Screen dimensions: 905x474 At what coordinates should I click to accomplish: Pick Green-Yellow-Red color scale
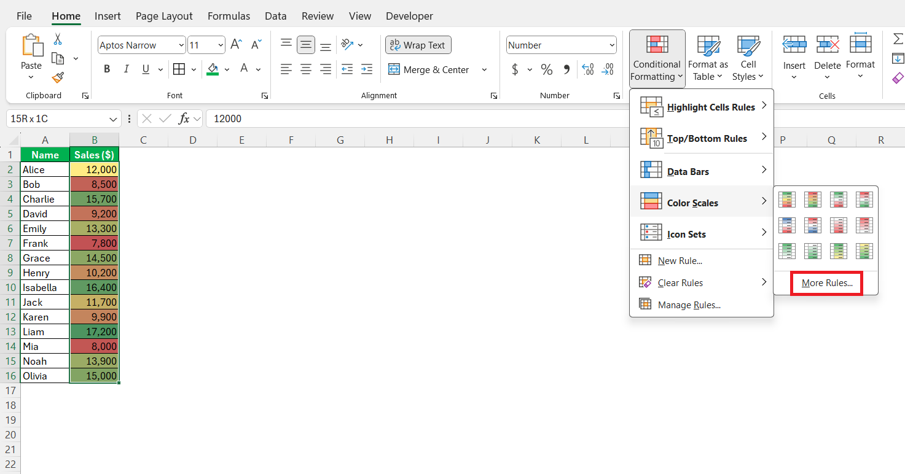787,200
